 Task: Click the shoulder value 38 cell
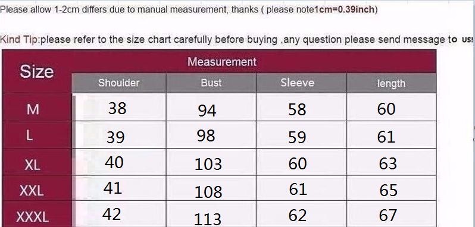click(x=119, y=108)
